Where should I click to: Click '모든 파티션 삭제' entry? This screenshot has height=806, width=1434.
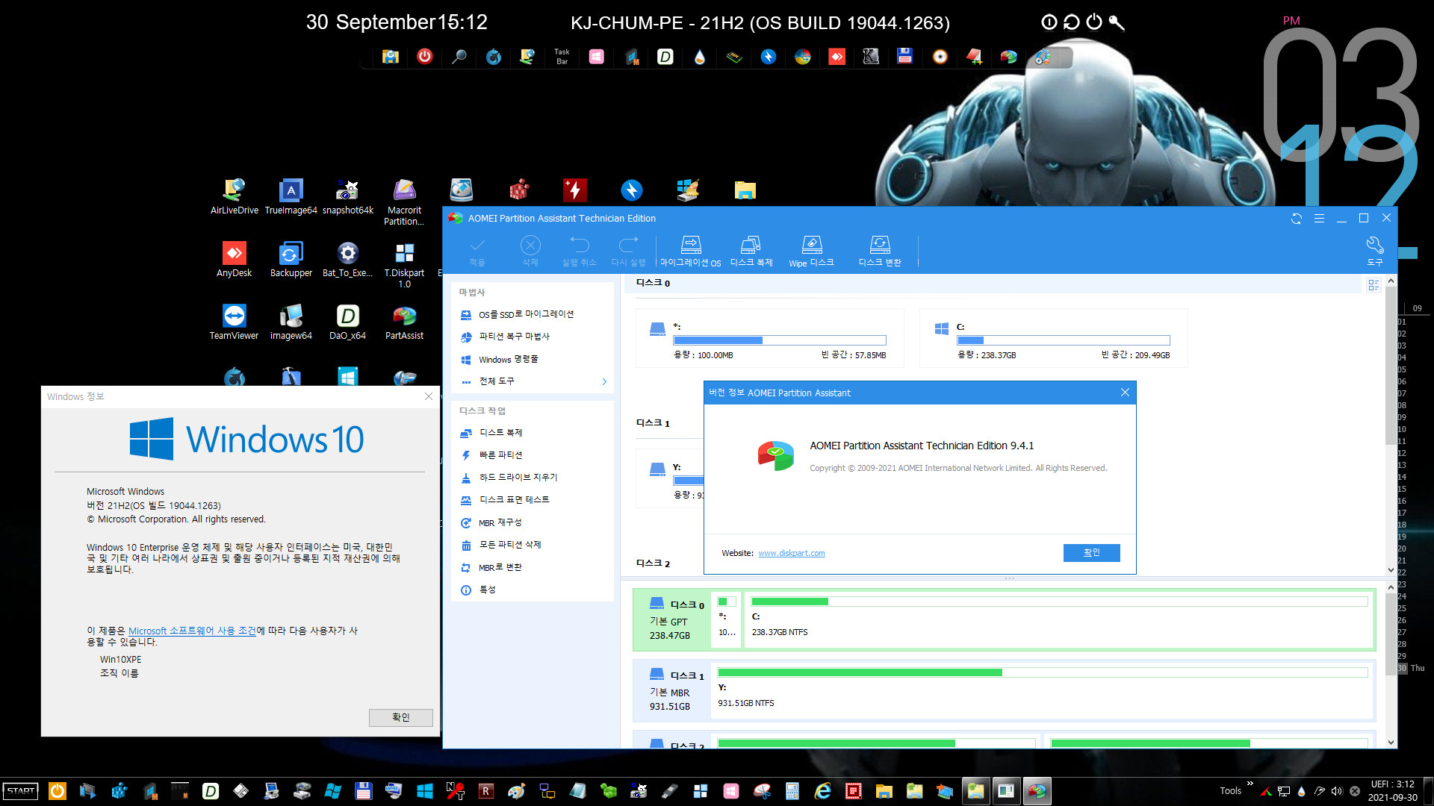(x=509, y=545)
